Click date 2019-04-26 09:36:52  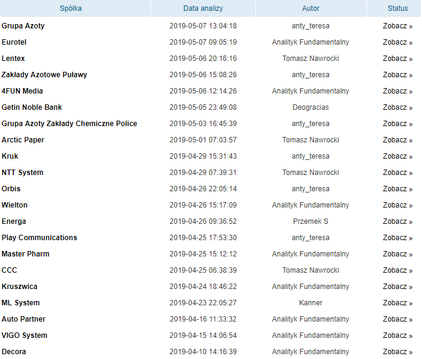(203, 221)
